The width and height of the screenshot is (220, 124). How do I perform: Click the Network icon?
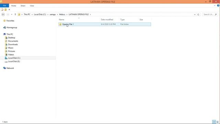coord(4,68)
